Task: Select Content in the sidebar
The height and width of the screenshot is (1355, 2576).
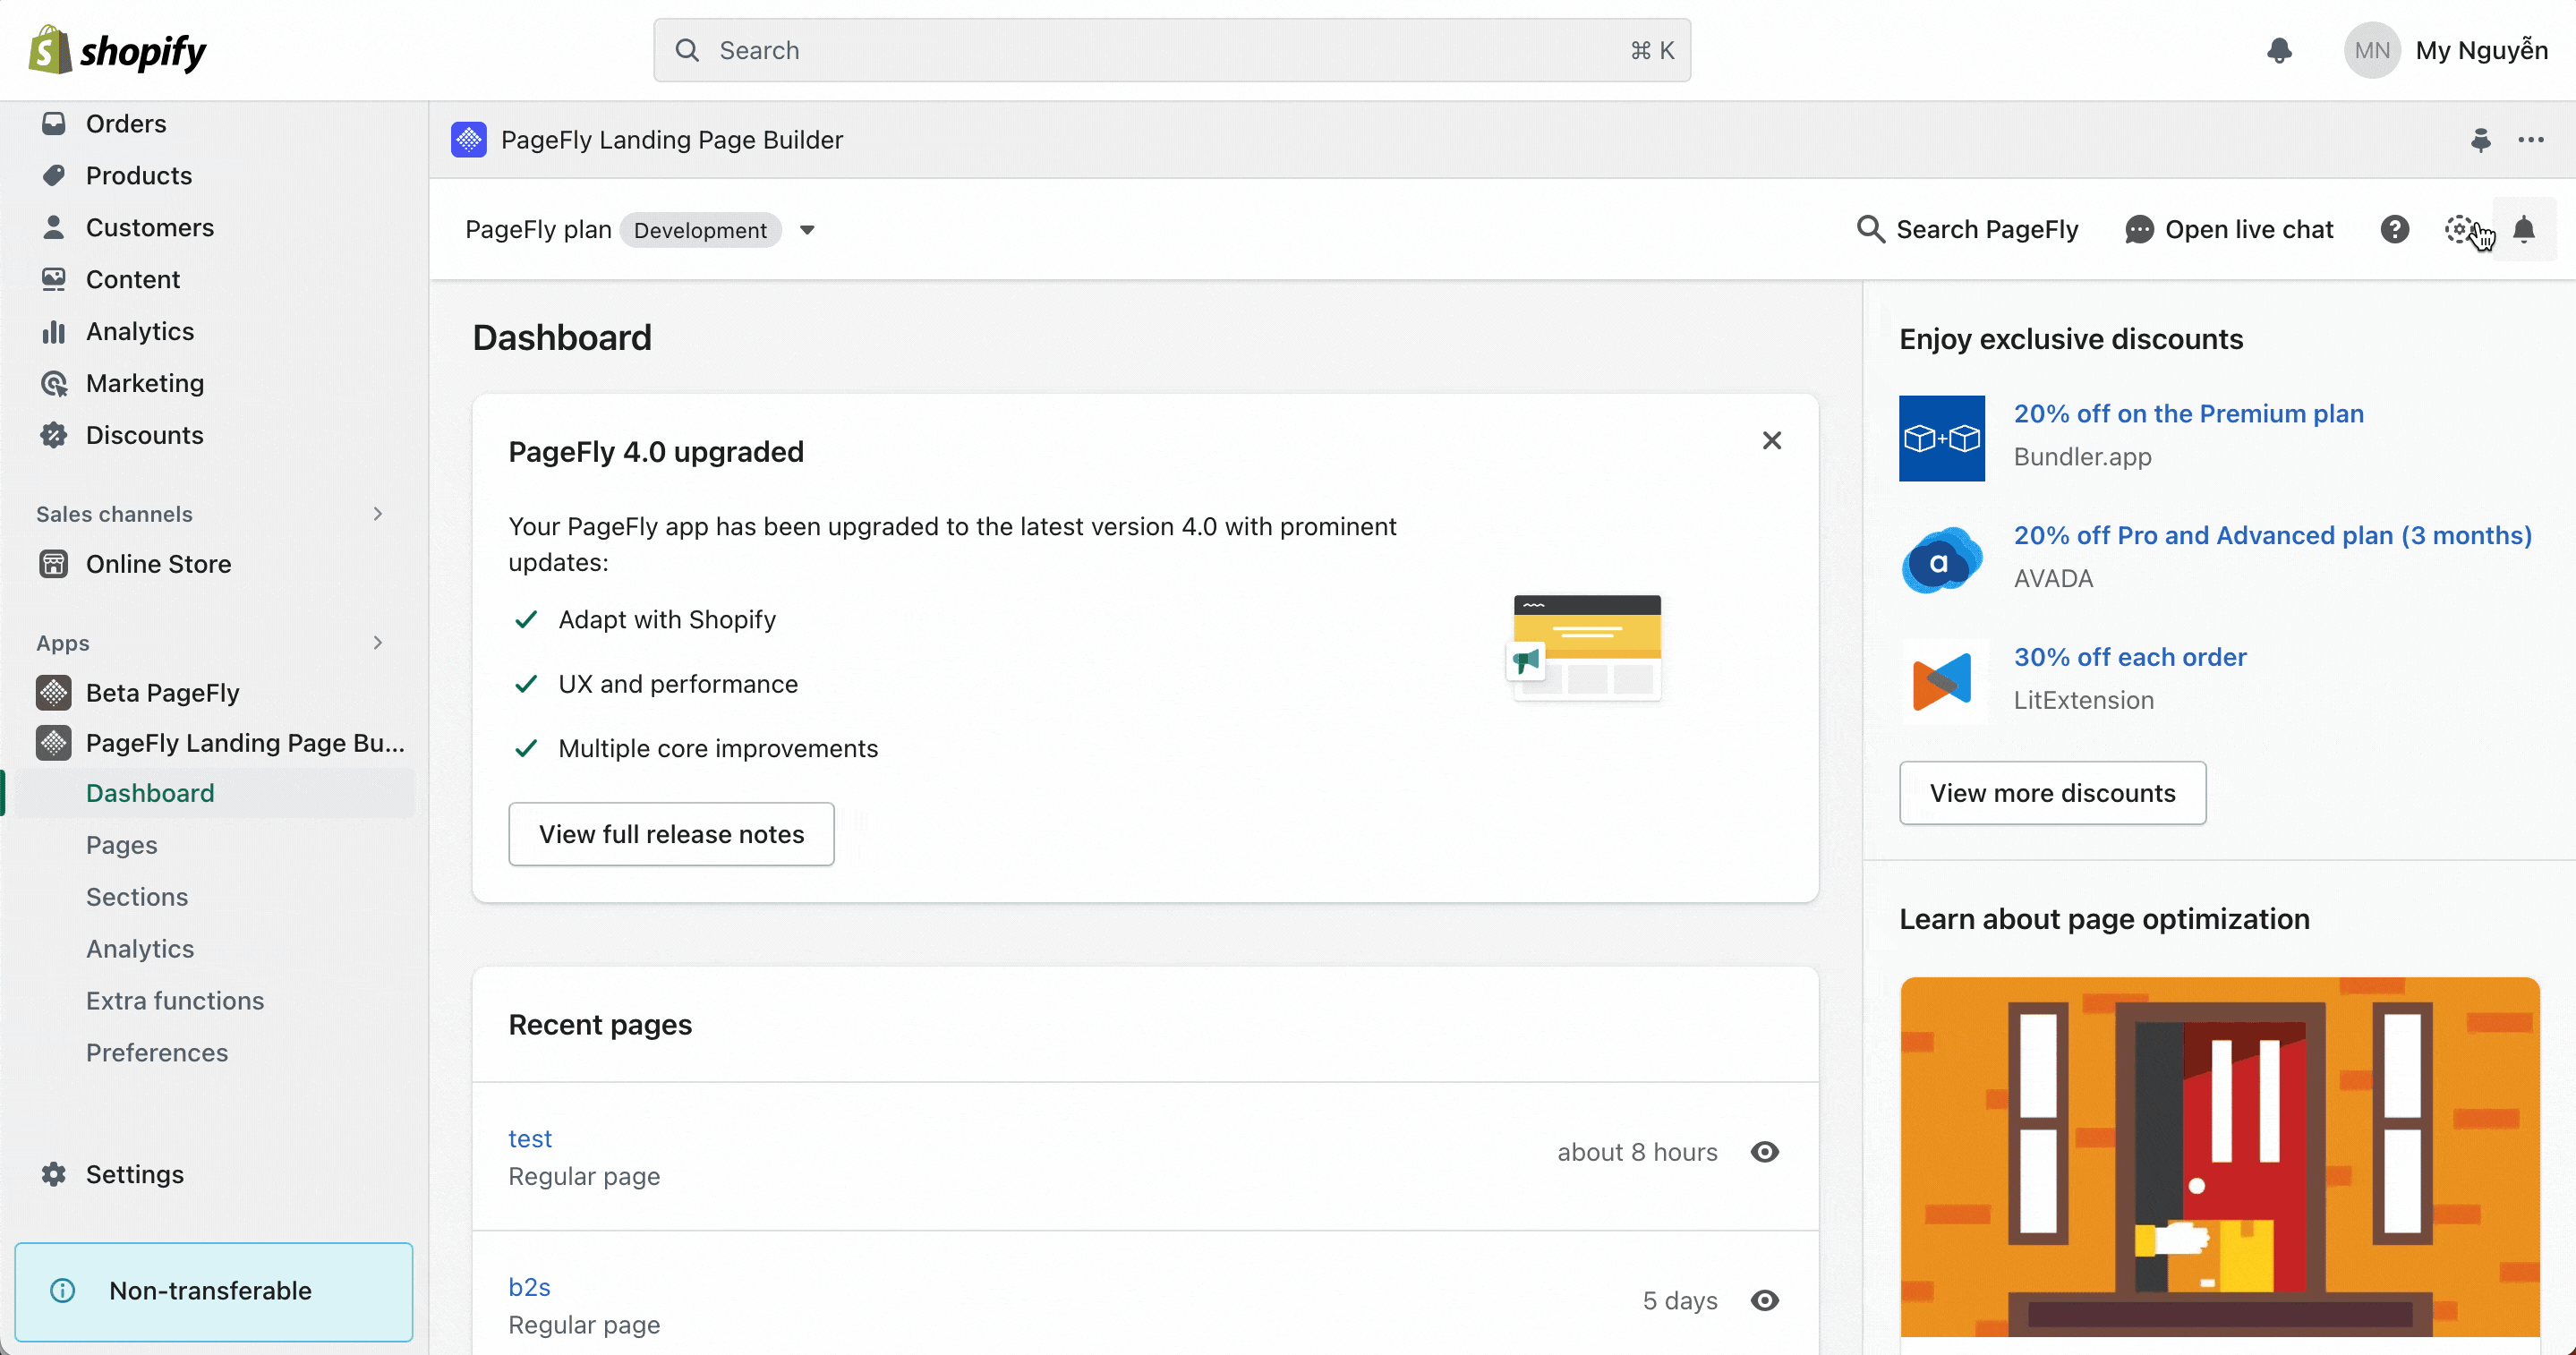Action: click(x=133, y=279)
